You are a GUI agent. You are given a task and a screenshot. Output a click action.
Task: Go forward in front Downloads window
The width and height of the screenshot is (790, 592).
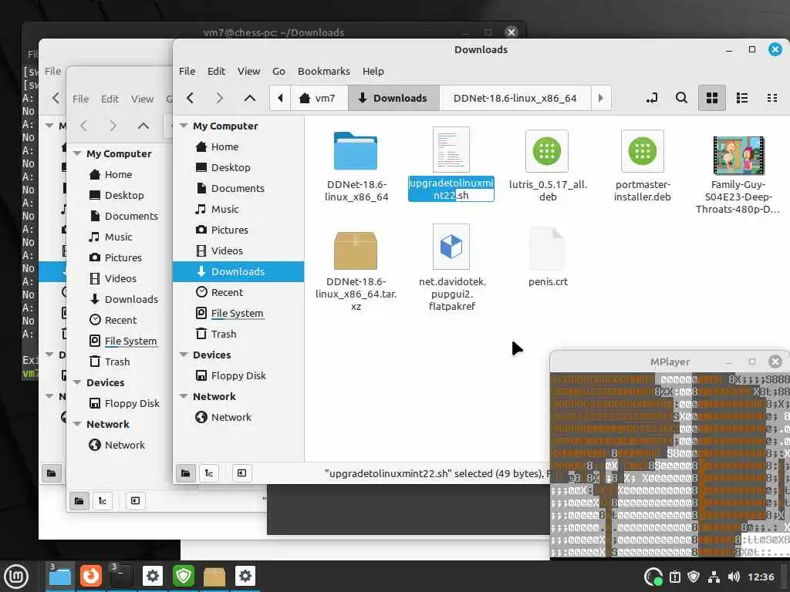pos(219,98)
